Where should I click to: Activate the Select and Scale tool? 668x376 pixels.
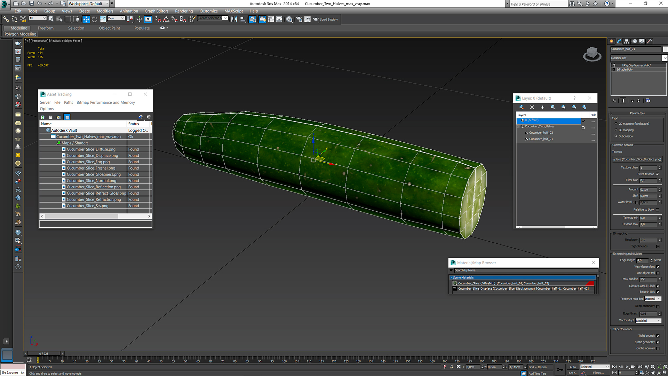[x=103, y=19]
